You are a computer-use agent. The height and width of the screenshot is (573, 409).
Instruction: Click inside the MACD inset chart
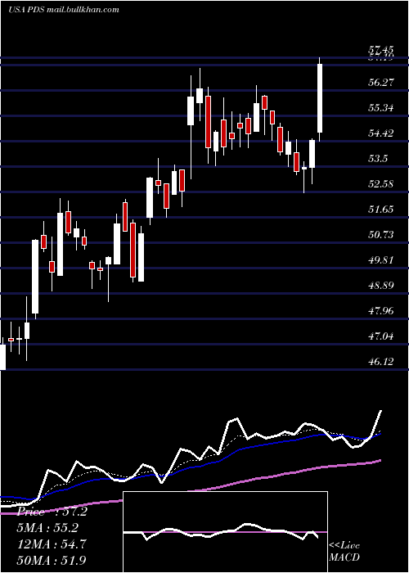click(225, 532)
